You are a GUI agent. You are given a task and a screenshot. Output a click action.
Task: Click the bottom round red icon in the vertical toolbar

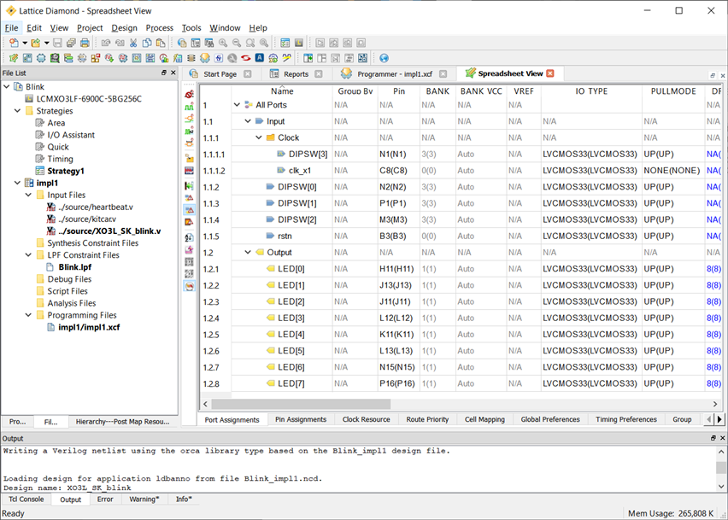189,286
